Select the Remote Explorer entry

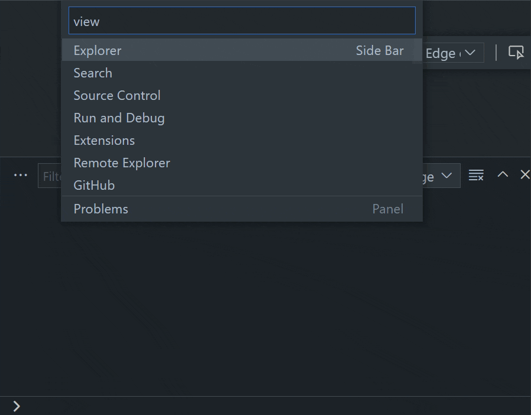(242, 163)
